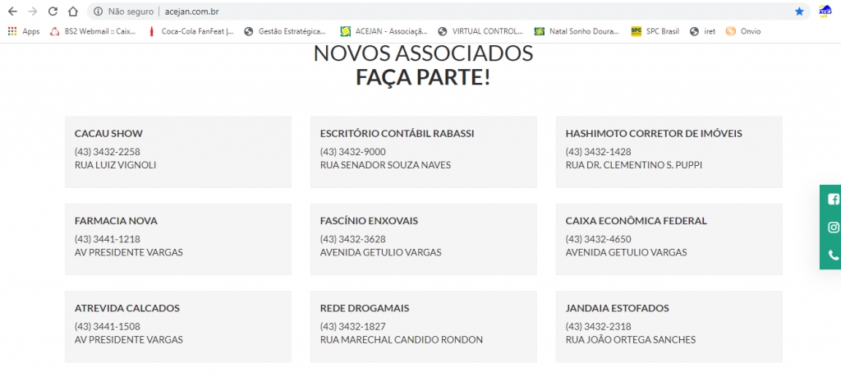Click phone number (43) 3432-2258

tap(108, 152)
